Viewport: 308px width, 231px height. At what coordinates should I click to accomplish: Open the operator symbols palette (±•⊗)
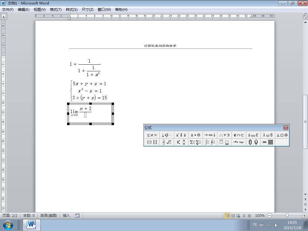tap(195, 135)
